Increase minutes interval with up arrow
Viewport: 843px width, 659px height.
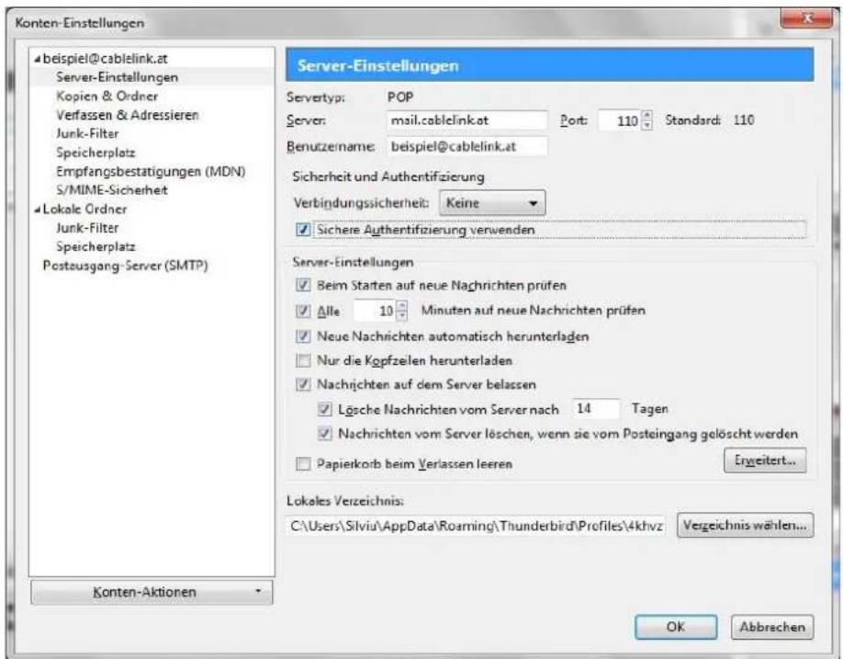401,306
